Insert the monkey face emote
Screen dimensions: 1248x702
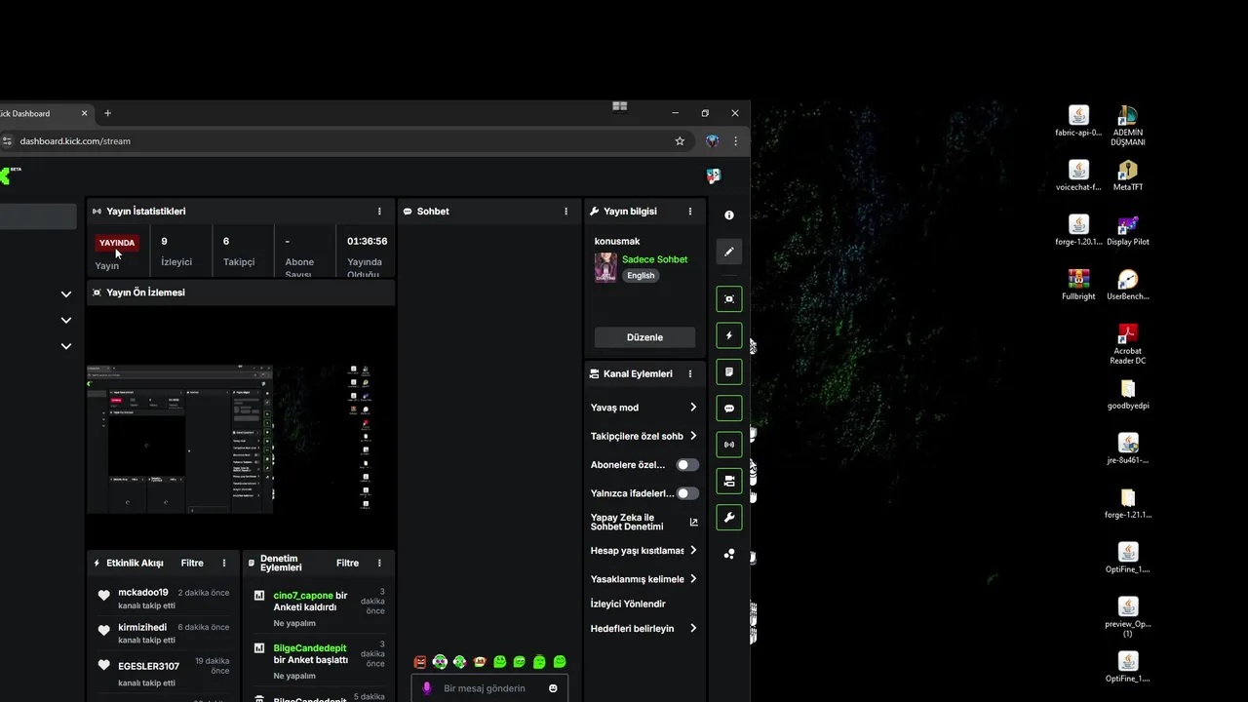(x=480, y=662)
